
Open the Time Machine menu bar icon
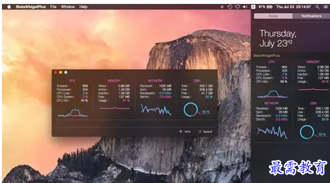(230, 7)
